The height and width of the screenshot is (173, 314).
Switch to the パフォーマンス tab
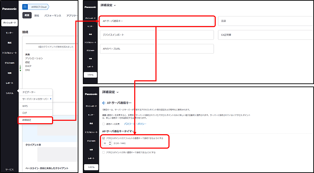point(53,15)
